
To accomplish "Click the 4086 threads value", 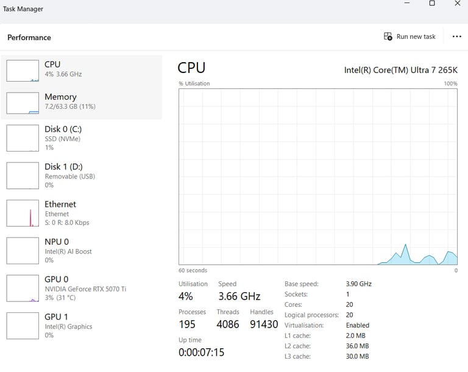I will (228, 325).
